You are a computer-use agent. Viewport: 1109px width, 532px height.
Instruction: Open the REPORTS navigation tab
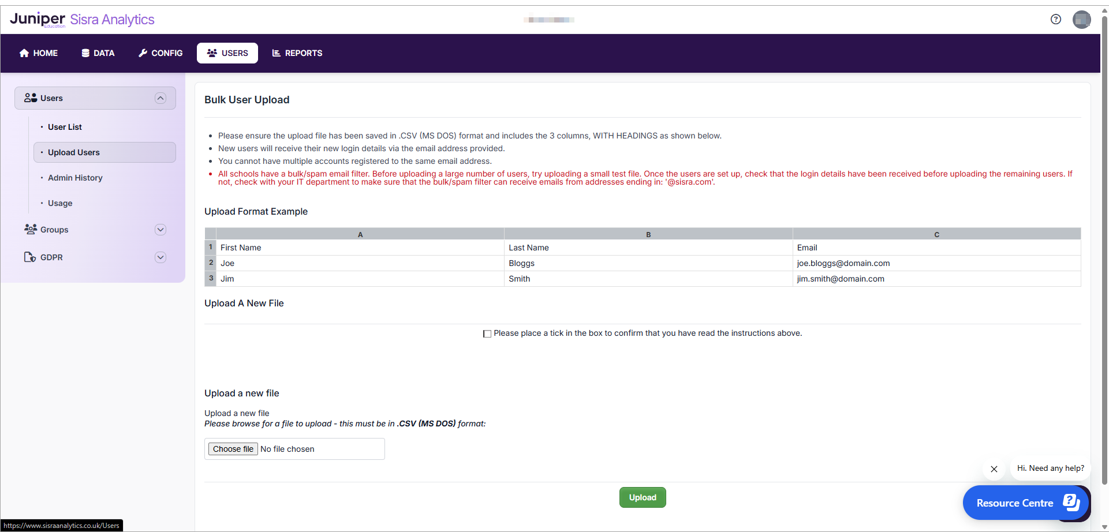[x=297, y=53]
